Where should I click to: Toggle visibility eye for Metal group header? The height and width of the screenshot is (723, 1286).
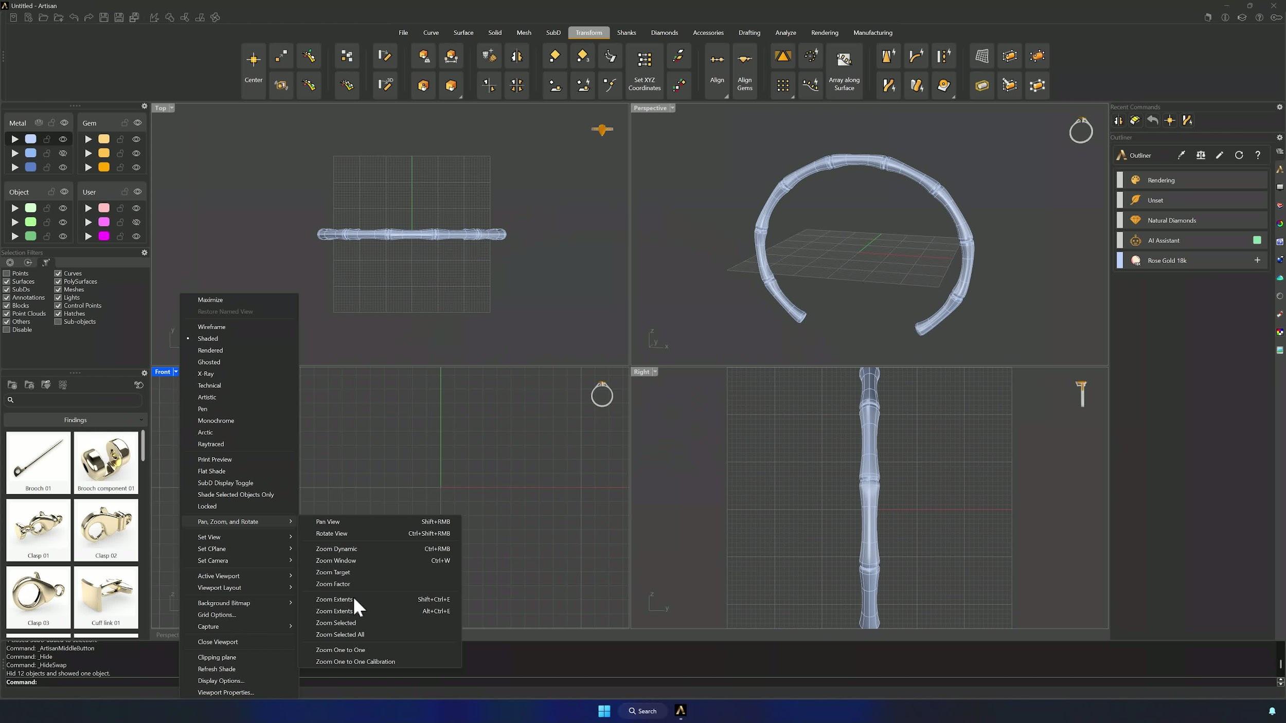point(64,123)
